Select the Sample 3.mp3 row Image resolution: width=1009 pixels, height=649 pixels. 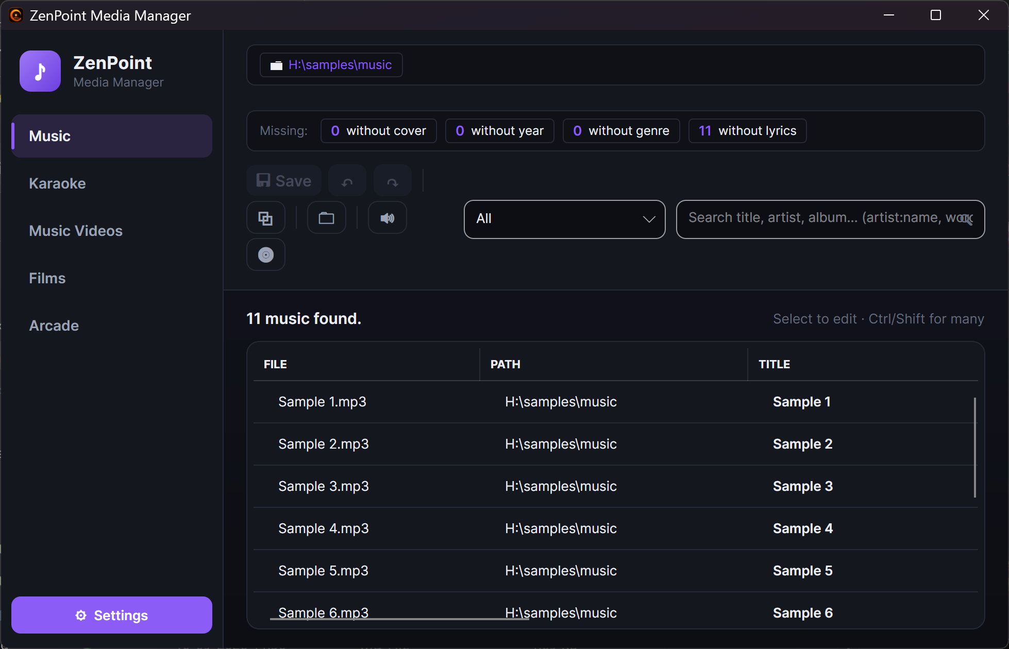tap(616, 486)
